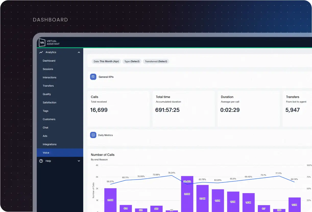Click the Help question mark icon

click(41, 161)
